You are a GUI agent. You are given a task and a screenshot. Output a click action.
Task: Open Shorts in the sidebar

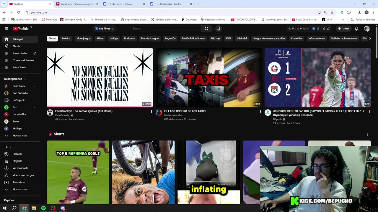20,46
